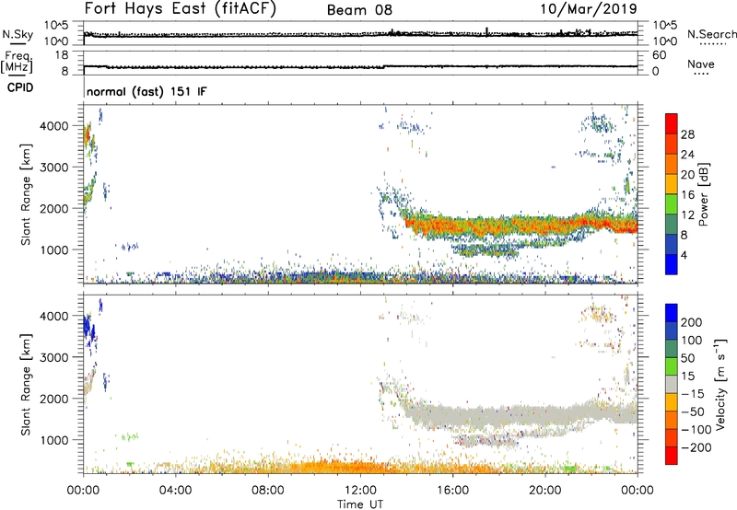Click the '1000' tick on velocity panel axis
Image resolution: width=737 pixels, height=510 pixels.
click(54, 440)
